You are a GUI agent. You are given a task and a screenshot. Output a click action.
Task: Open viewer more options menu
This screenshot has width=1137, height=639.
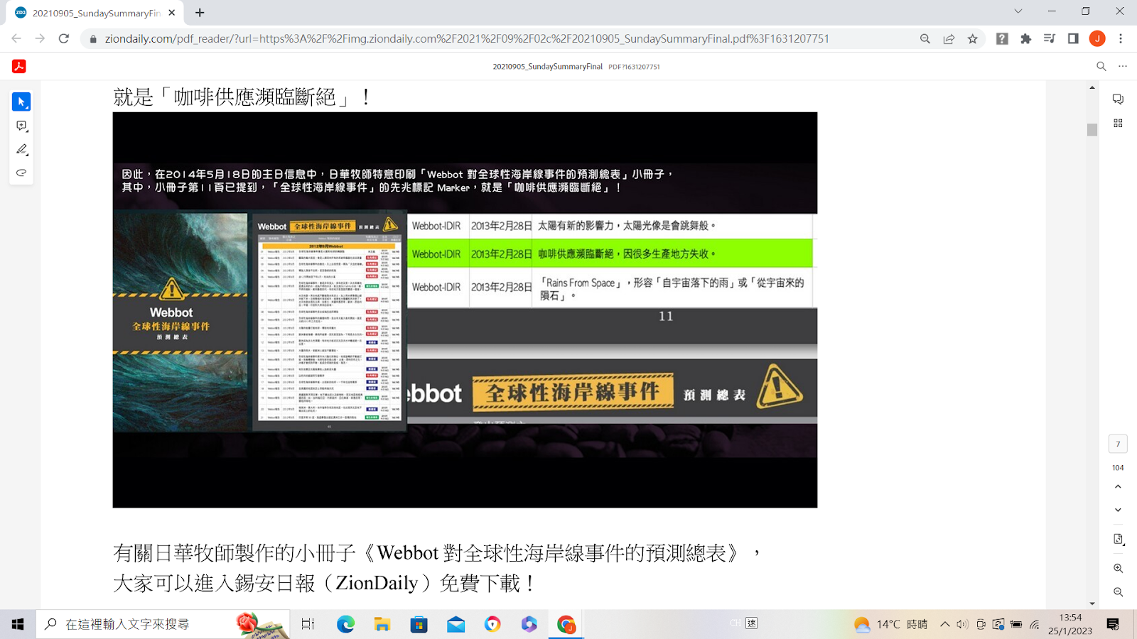1123,66
